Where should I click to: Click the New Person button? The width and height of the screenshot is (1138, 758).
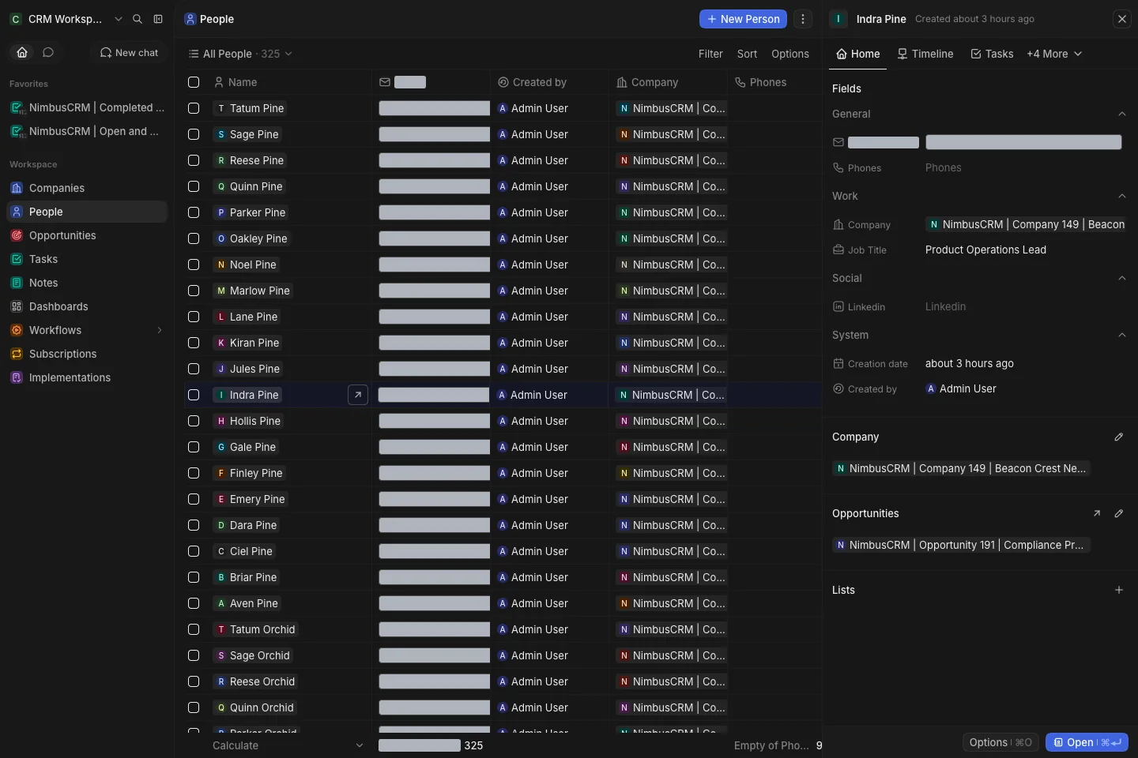point(743,19)
